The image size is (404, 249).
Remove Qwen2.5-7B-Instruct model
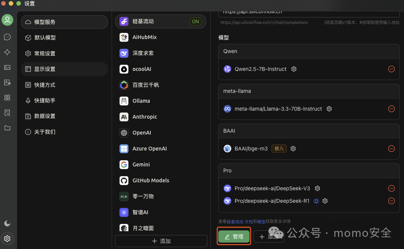tap(391, 69)
